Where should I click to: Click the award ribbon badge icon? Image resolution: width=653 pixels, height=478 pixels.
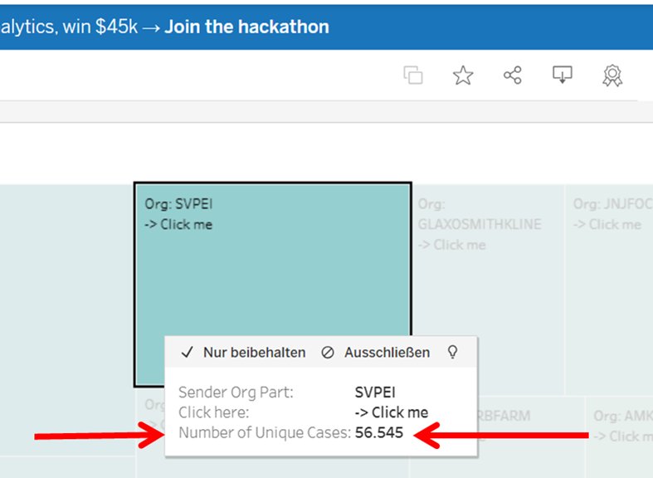(612, 76)
